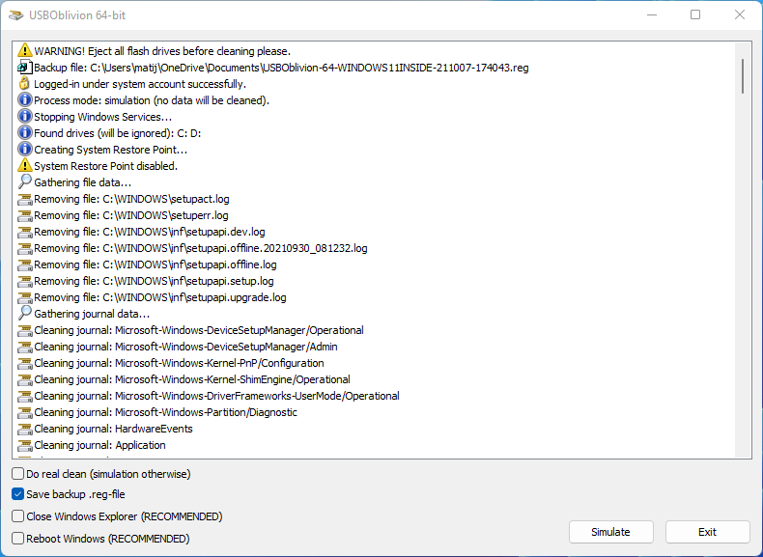Click drive icon beside Kernel-ShimEngine/Operational journal
Screen dimensions: 763x557
pyautogui.click(x=25, y=380)
